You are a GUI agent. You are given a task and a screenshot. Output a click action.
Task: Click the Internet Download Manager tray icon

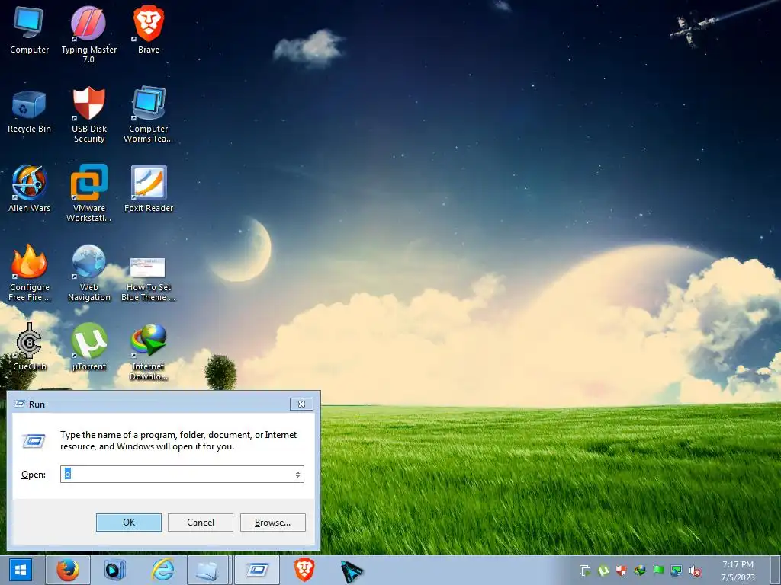click(640, 570)
